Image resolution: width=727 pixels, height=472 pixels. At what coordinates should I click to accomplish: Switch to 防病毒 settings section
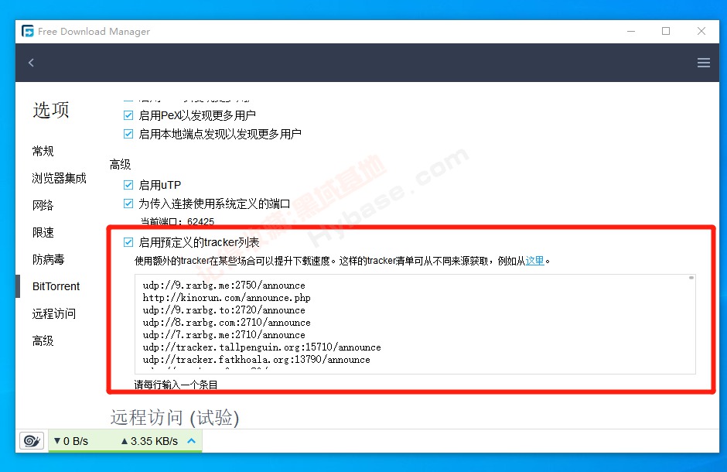click(48, 259)
